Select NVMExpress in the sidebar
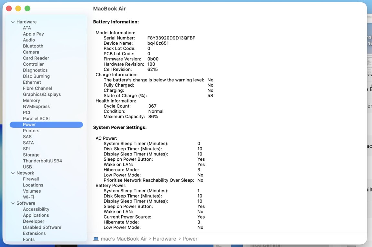The image size is (372, 247). coord(36,106)
